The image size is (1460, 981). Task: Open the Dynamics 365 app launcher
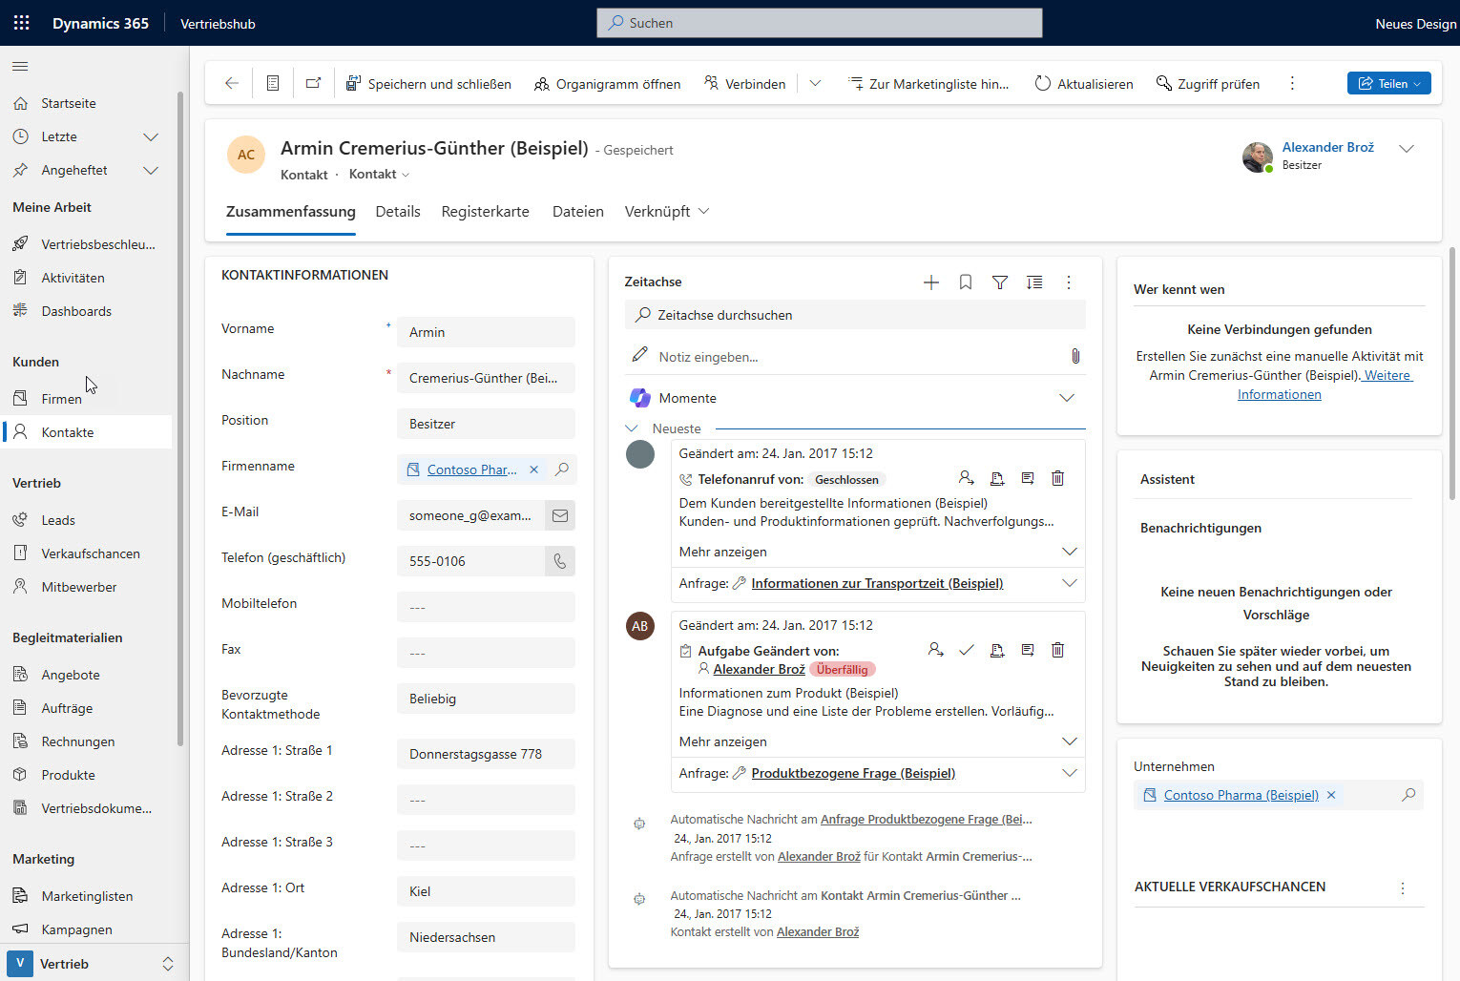coord(21,23)
